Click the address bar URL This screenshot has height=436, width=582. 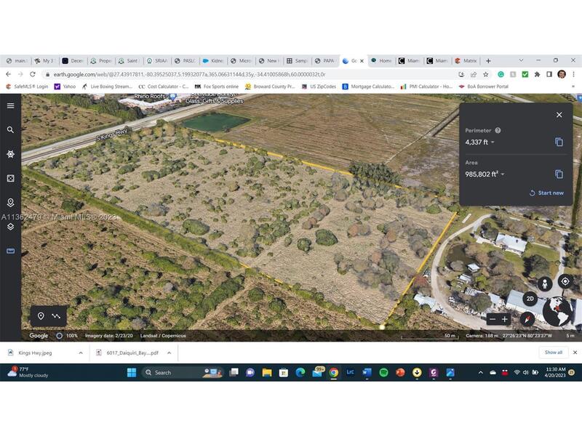[x=189, y=75]
